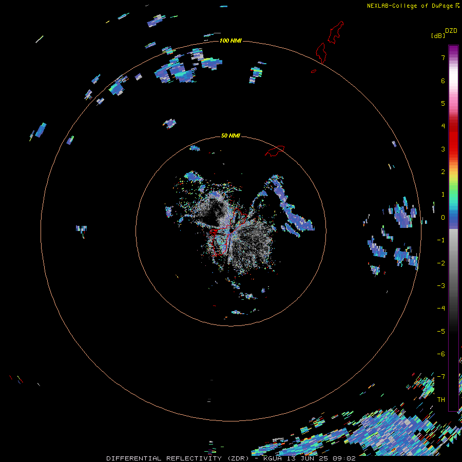The height and width of the screenshot is (462, 462).
Task: Click the northernmost red island outline near the top right
Action: [x=336, y=32]
